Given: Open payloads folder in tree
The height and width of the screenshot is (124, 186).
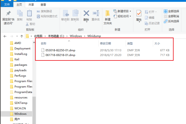Looking at the screenshot, I should tap(20, 70).
